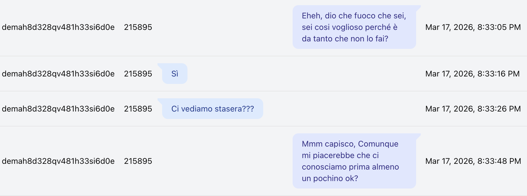This screenshot has height=196, width=527.
Task: Click the session ID in the 8:33:48 PM row
Action: click(58, 161)
